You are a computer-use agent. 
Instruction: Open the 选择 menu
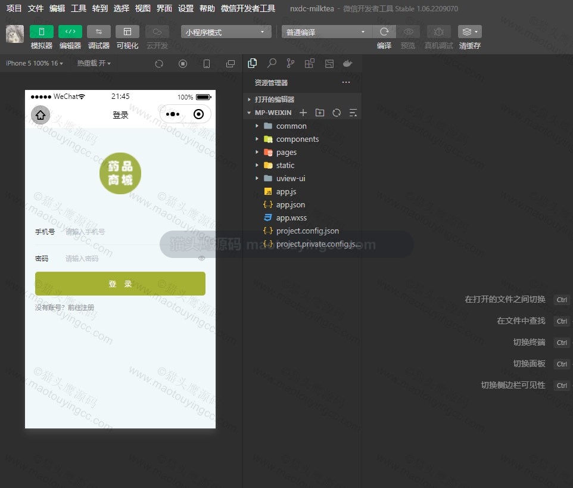(x=122, y=8)
